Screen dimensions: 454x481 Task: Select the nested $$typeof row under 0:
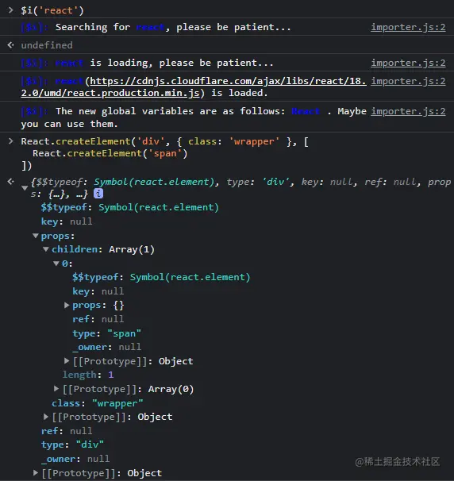161,277
